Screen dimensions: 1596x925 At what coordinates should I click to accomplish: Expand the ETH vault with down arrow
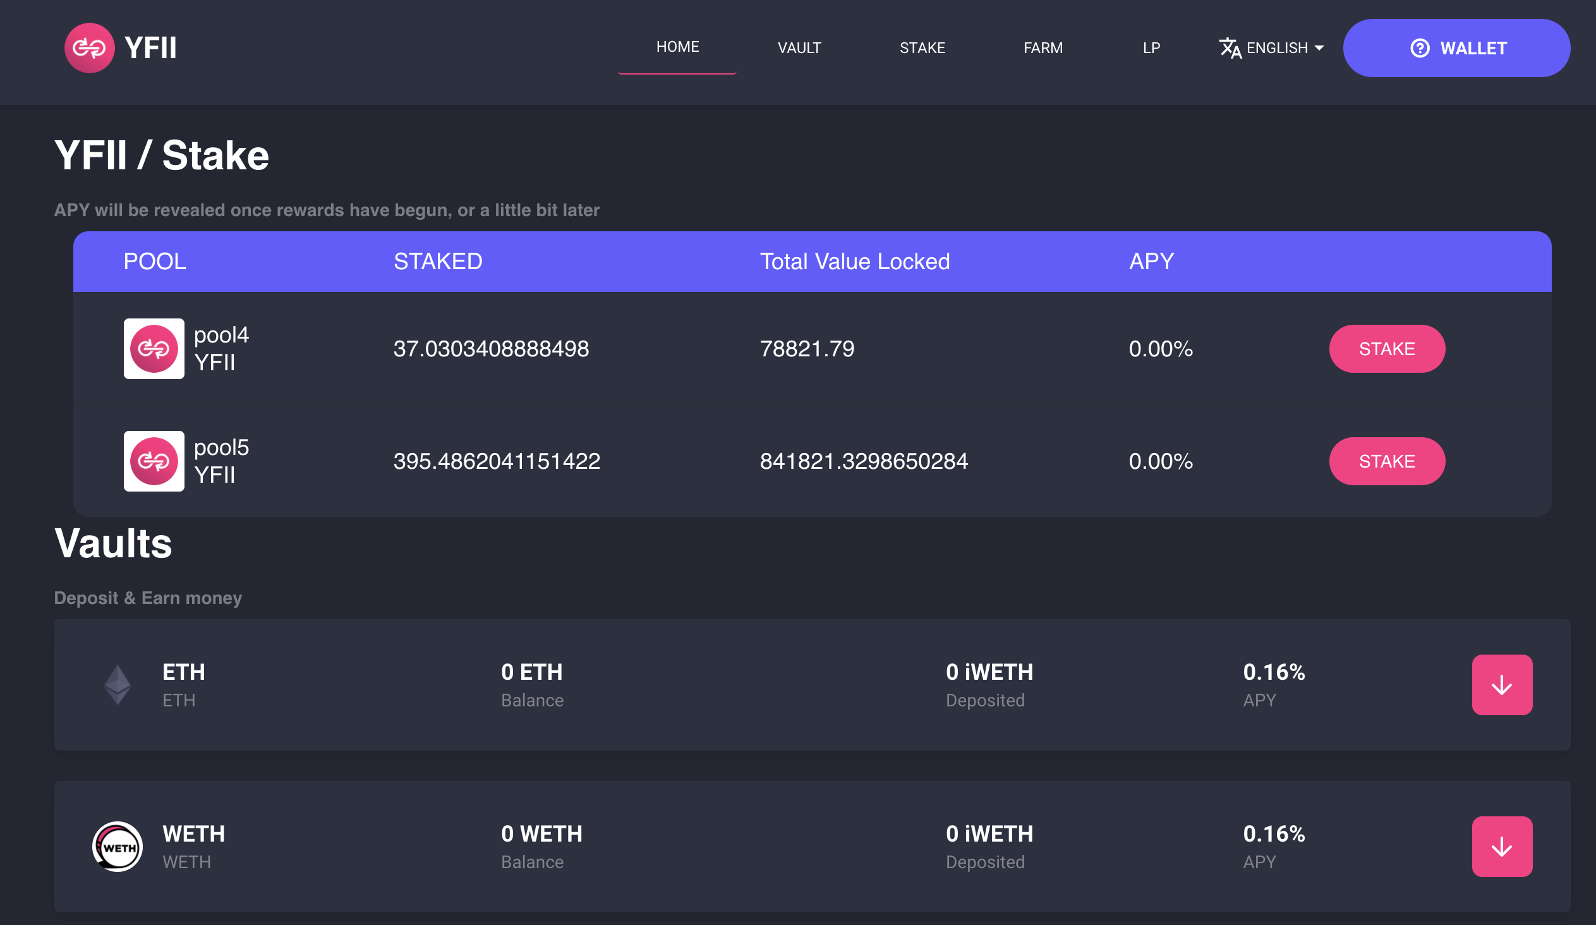pos(1502,685)
